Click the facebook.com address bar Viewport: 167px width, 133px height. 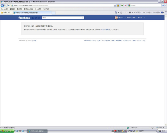(x=62, y=5)
